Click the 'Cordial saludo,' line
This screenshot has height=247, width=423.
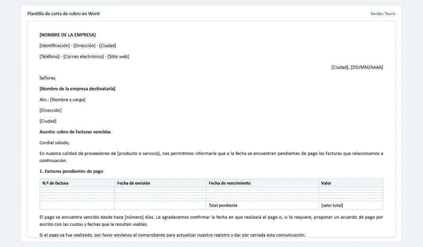coord(55,143)
